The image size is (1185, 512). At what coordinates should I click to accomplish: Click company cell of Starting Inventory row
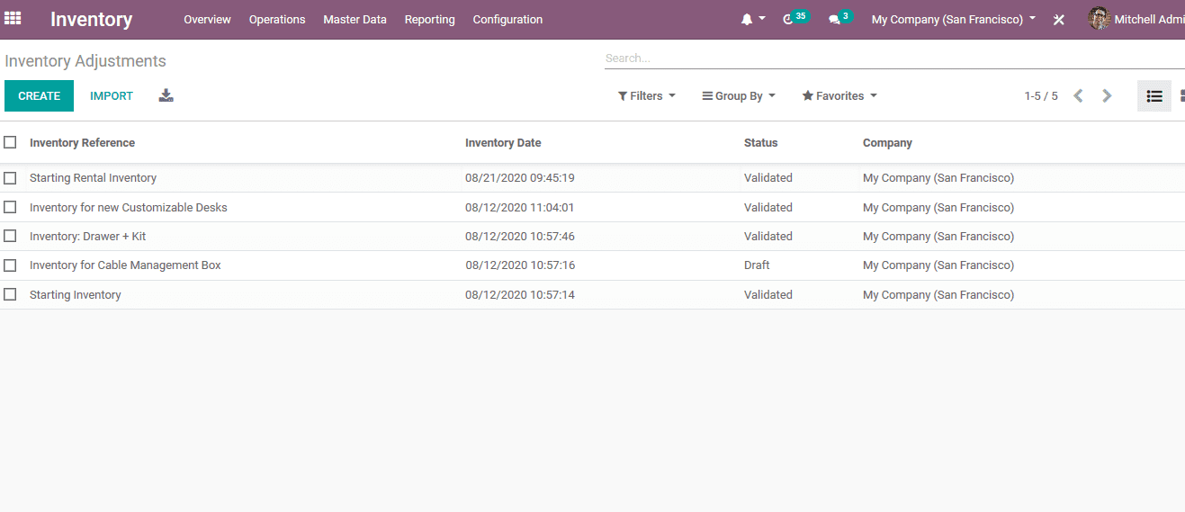[938, 295]
